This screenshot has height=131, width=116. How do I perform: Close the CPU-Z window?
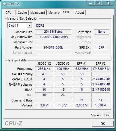108,3
